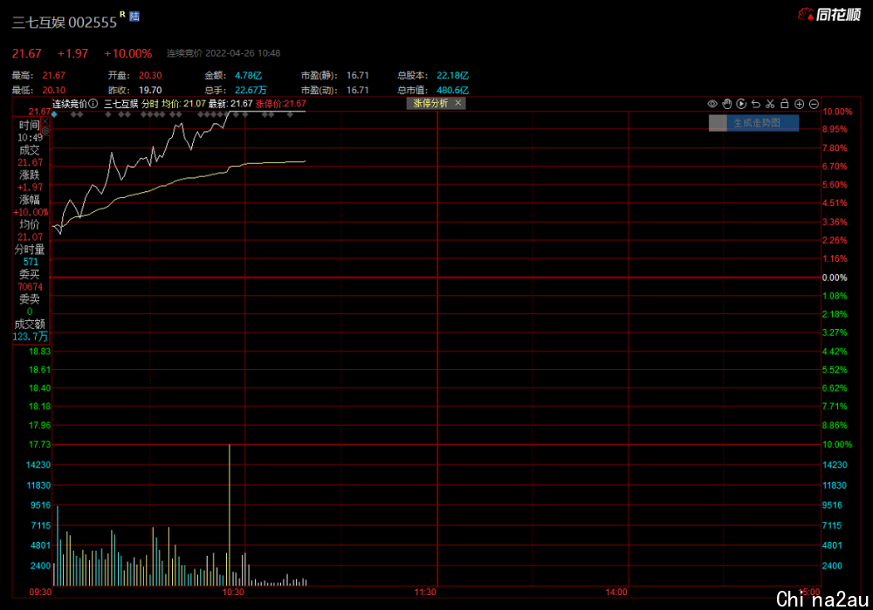Click the 14:00 time axis label

(616, 593)
